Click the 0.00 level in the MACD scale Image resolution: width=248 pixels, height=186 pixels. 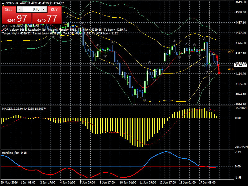point(238,118)
